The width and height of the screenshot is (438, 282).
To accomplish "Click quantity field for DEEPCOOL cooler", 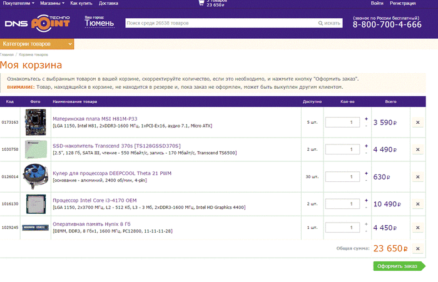I will 342,177.
